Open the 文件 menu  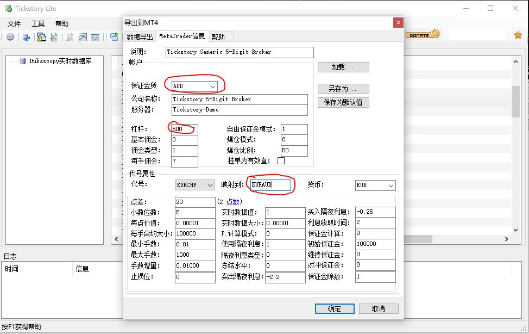(x=14, y=24)
